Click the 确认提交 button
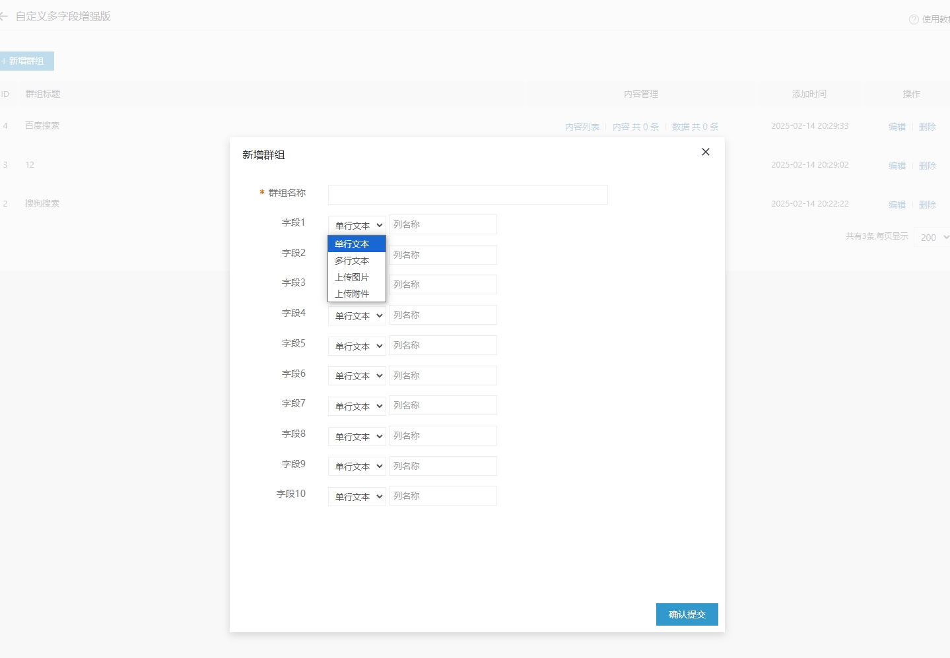The height and width of the screenshot is (658, 950). pyautogui.click(x=687, y=614)
